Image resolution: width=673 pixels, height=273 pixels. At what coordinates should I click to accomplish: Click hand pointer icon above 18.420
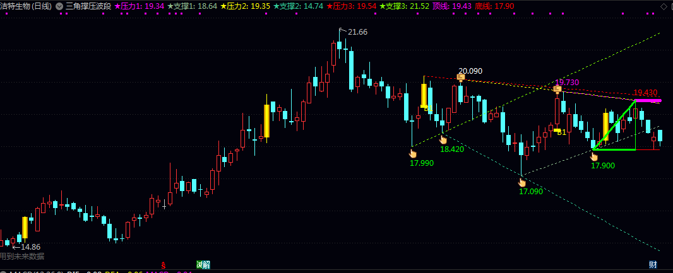(x=443, y=140)
